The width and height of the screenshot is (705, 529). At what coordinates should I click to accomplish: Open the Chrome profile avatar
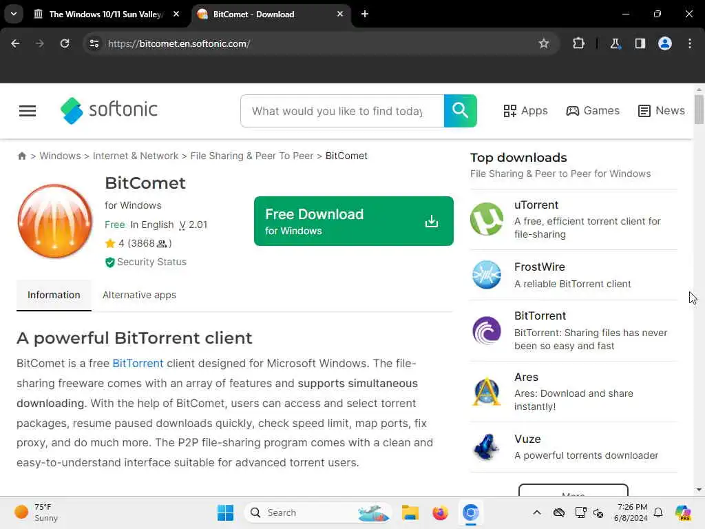(x=664, y=43)
